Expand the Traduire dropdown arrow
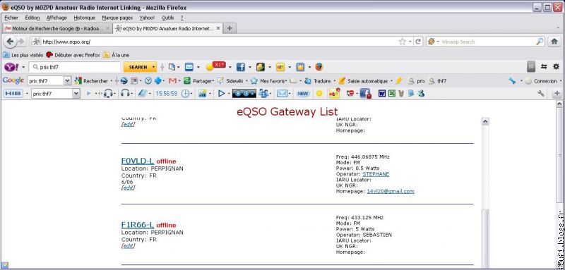The height and width of the screenshot is (270, 565). pyautogui.click(x=334, y=81)
